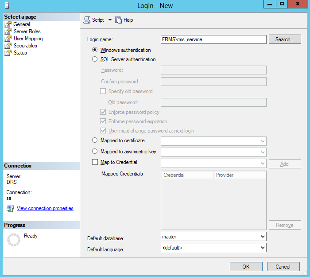This screenshot has height=277, width=310.
Task: Minimize the Login - New window
Action: click(270, 4)
